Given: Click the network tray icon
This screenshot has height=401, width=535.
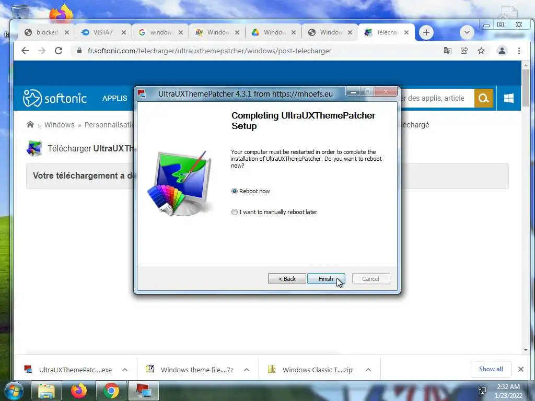Looking at the screenshot, I should point(482,391).
